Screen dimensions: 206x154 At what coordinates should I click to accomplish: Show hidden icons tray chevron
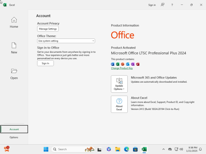(x=163, y=149)
